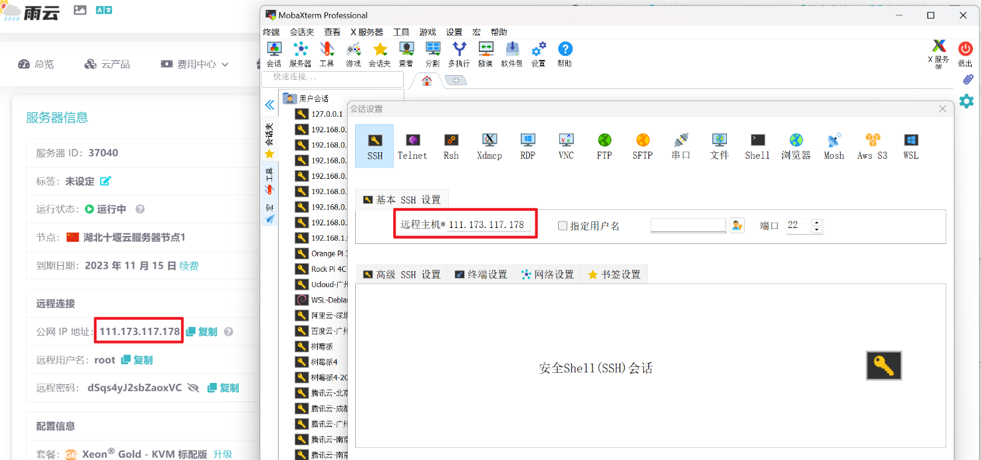Select the VNC session type

pos(566,146)
